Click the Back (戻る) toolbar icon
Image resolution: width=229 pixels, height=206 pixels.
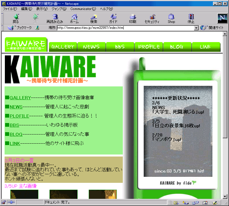click(16, 19)
